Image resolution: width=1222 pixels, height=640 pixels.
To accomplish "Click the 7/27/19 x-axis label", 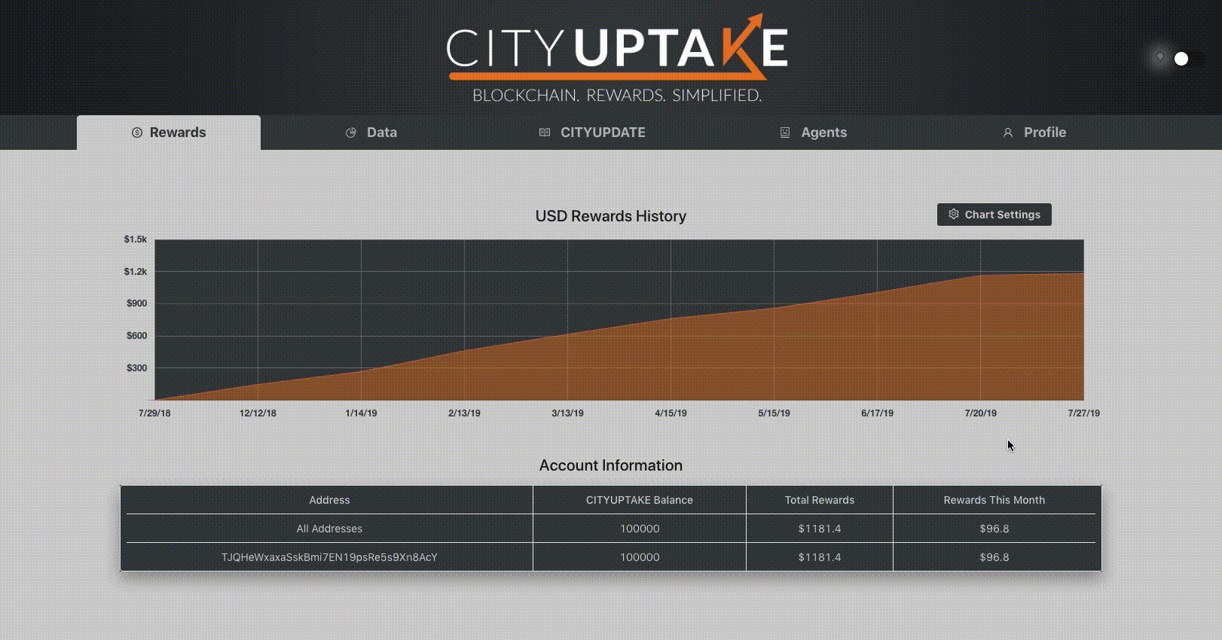I will tap(1083, 413).
